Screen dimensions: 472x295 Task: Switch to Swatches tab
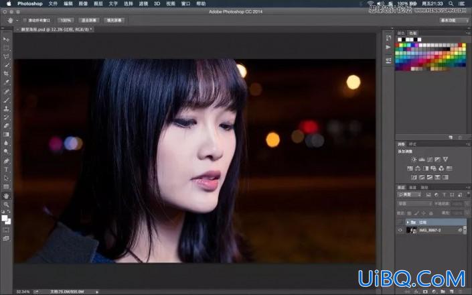[412, 33]
